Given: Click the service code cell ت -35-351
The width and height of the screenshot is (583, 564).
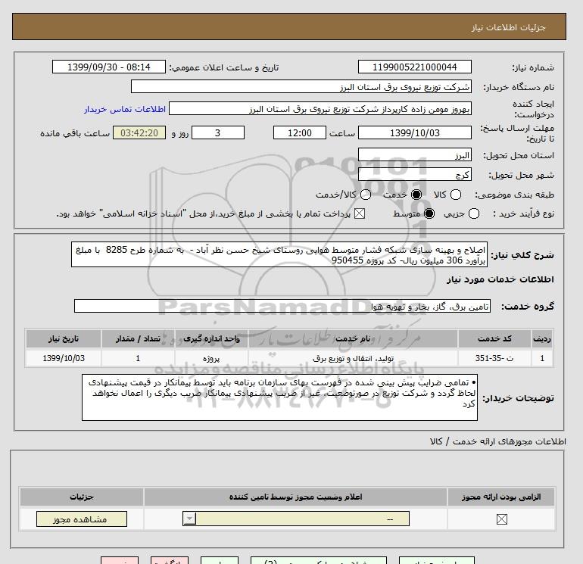Looking at the screenshot, I should [x=494, y=358].
